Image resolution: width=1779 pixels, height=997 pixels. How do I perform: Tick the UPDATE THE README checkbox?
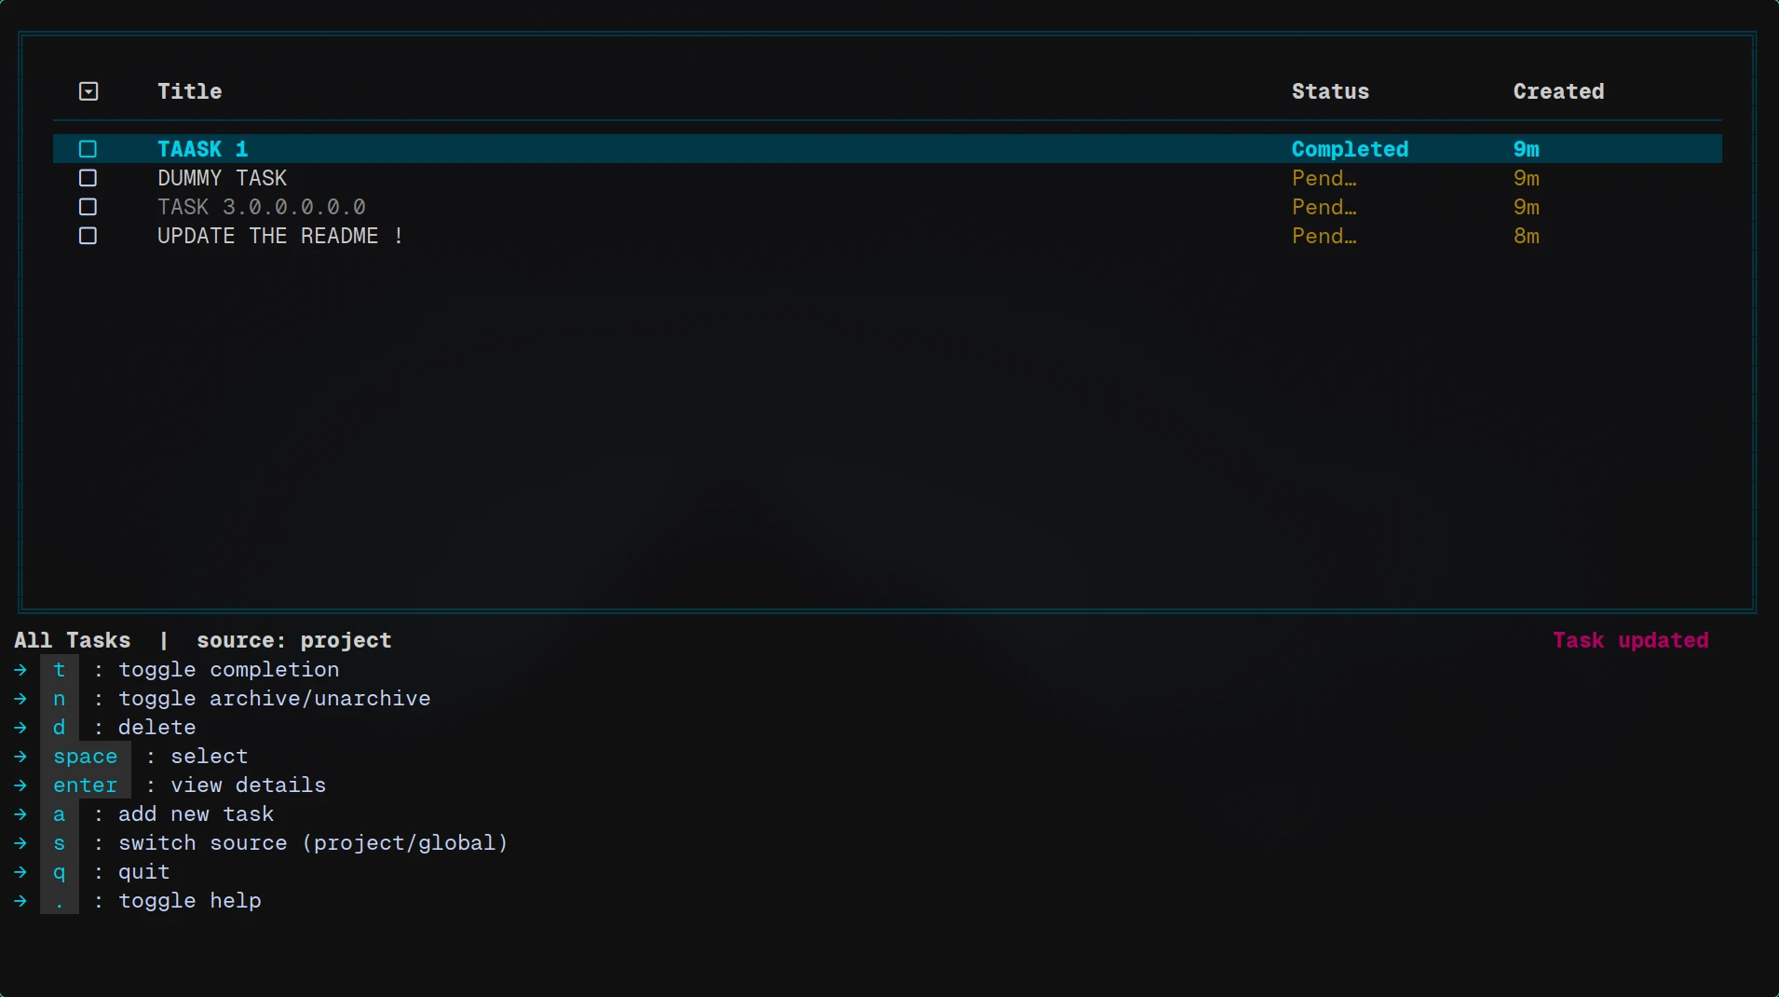click(88, 236)
